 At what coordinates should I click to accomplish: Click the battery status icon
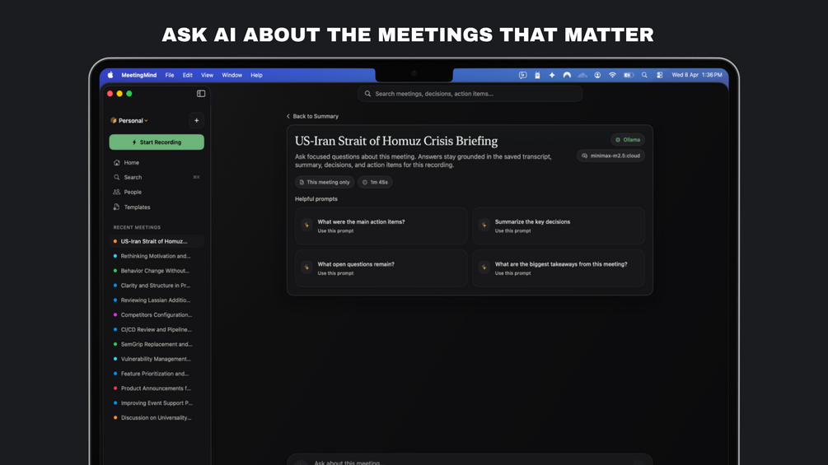(x=629, y=76)
